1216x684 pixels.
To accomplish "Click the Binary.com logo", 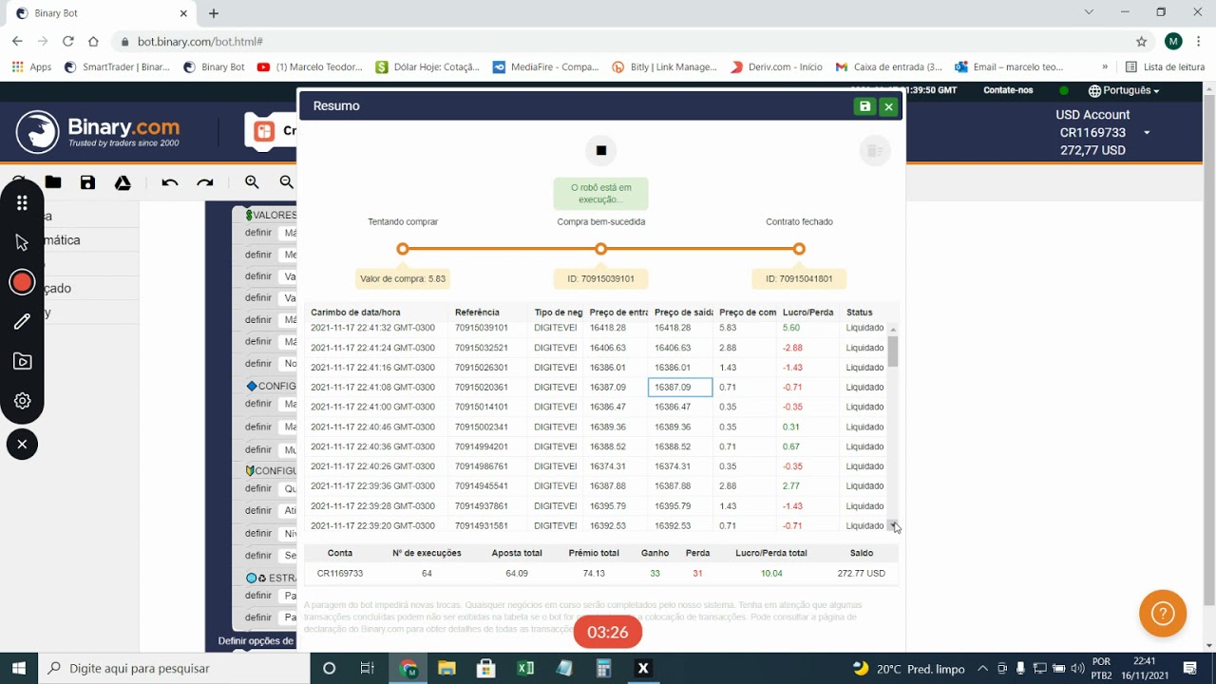I will click(98, 132).
